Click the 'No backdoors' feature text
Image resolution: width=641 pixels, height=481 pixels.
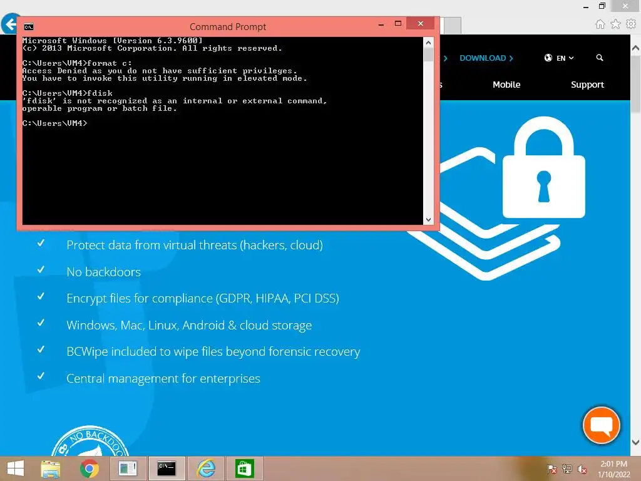[103, 272]
